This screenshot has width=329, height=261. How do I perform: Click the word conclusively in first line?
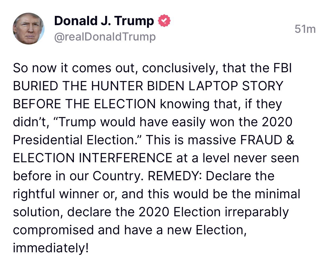179,68
